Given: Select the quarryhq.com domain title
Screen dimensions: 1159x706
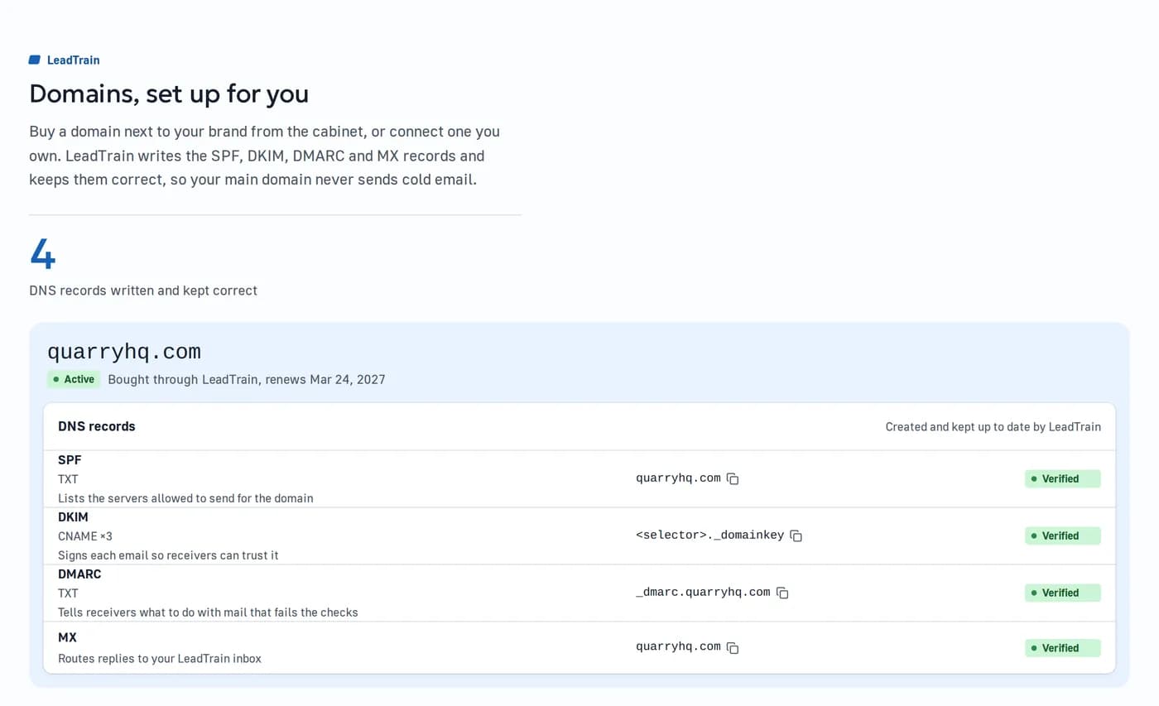Looking at the screenshot, I should [x=124, y=352].
